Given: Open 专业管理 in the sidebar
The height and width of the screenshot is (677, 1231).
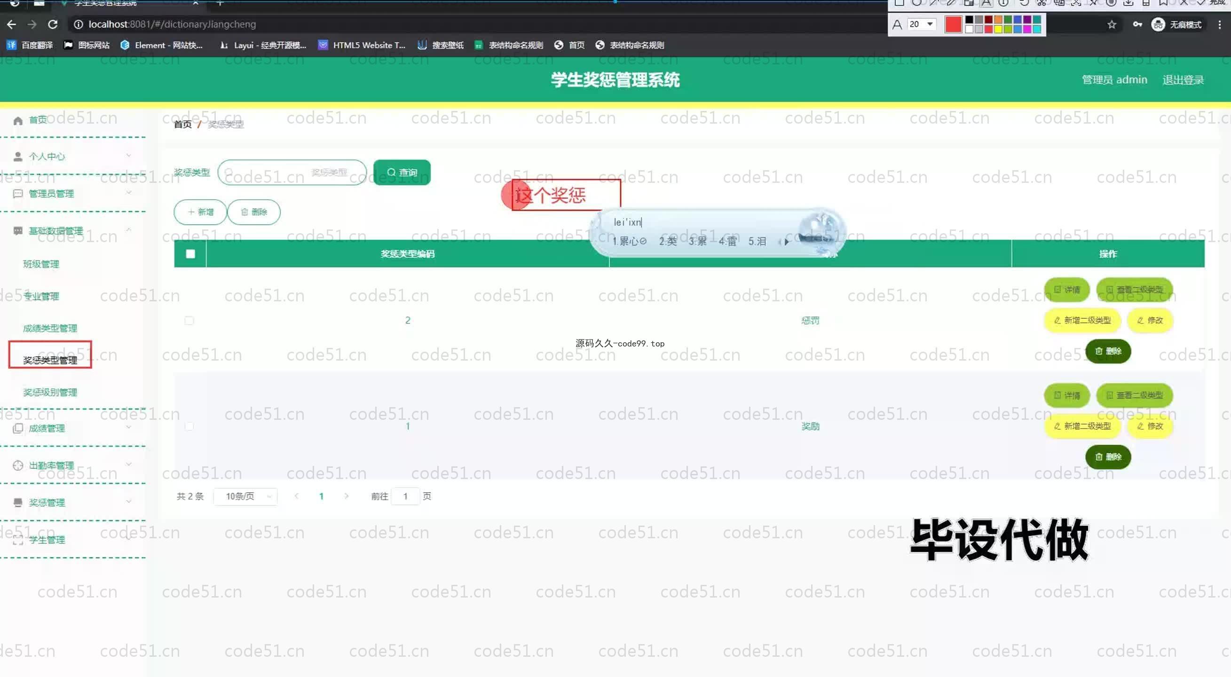Looking at the screenshot, I should pos(41,296).
